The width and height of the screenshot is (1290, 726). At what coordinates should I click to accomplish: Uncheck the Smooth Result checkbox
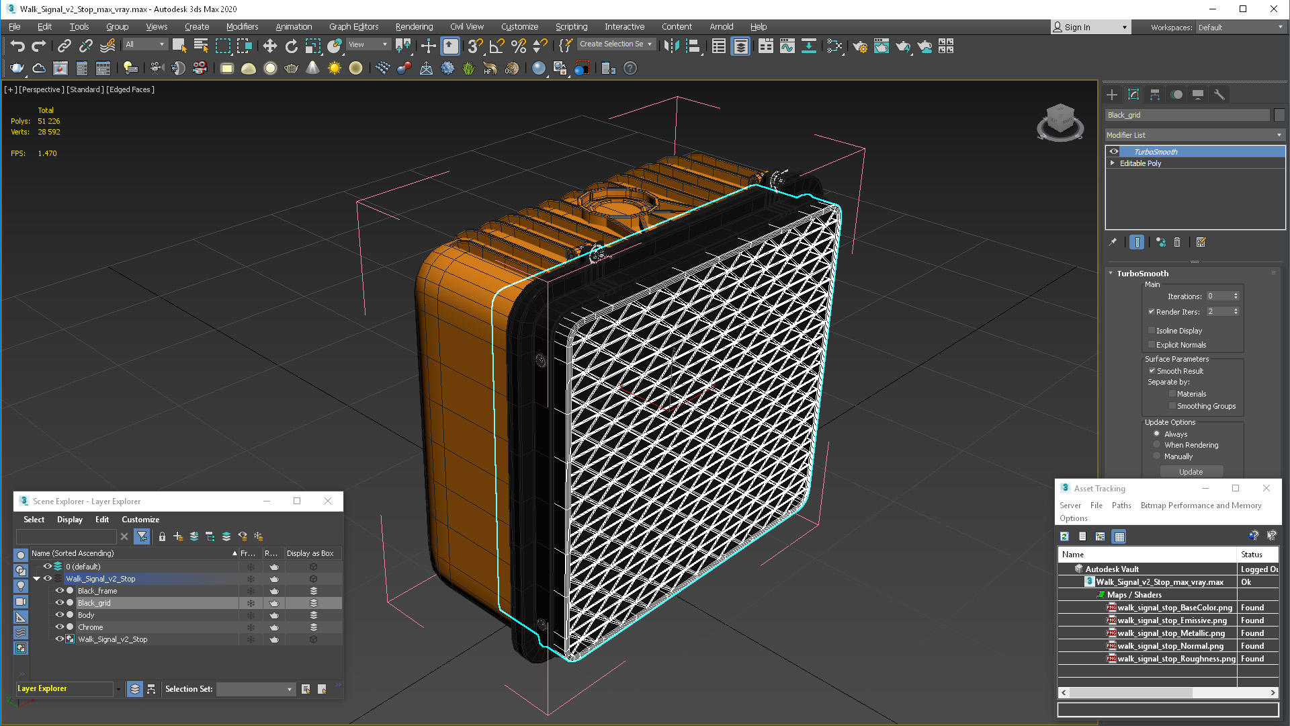click(1152, 370)
